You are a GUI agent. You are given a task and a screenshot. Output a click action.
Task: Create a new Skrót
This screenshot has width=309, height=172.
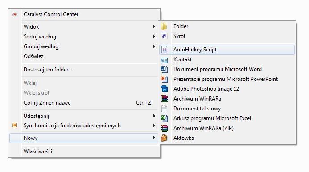pyautogui.click(x=227, y=36)
